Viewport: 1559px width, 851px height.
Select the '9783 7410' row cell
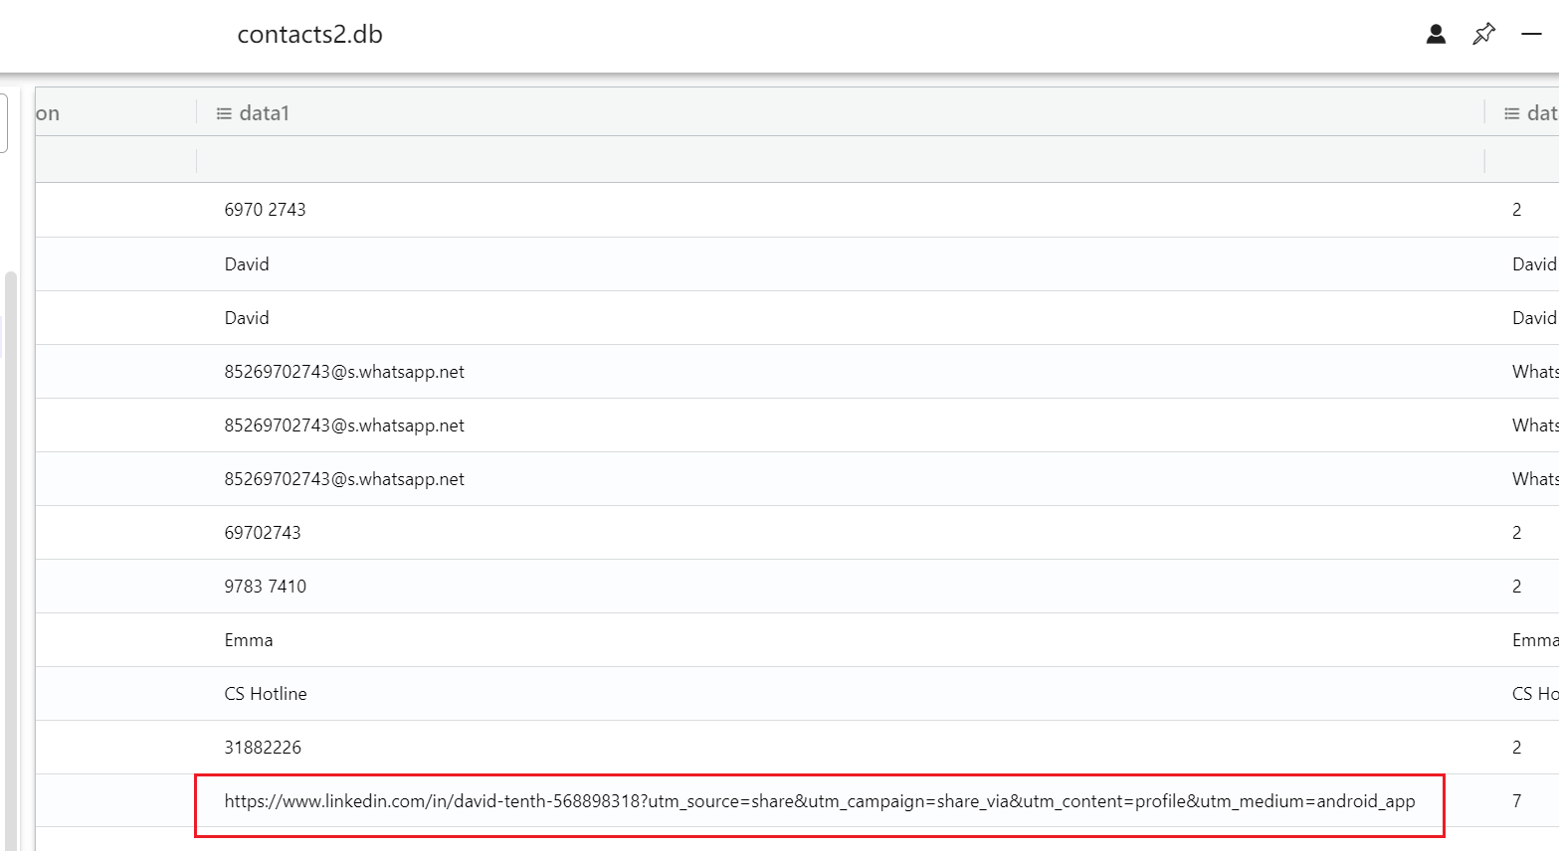pyautogui.click(x=265, y=587)
